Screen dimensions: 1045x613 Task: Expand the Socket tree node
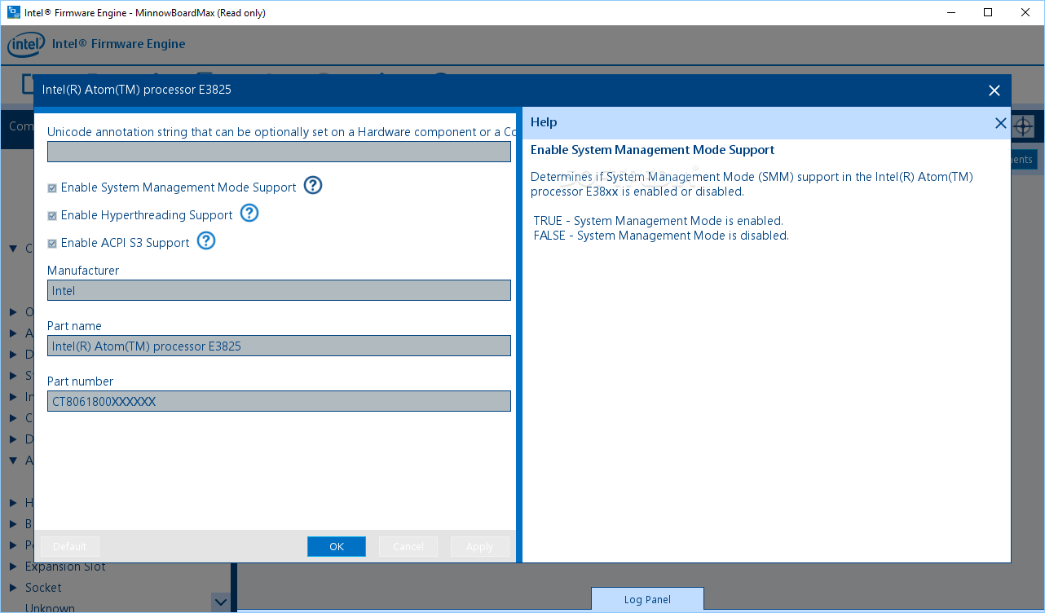(13, 588)
